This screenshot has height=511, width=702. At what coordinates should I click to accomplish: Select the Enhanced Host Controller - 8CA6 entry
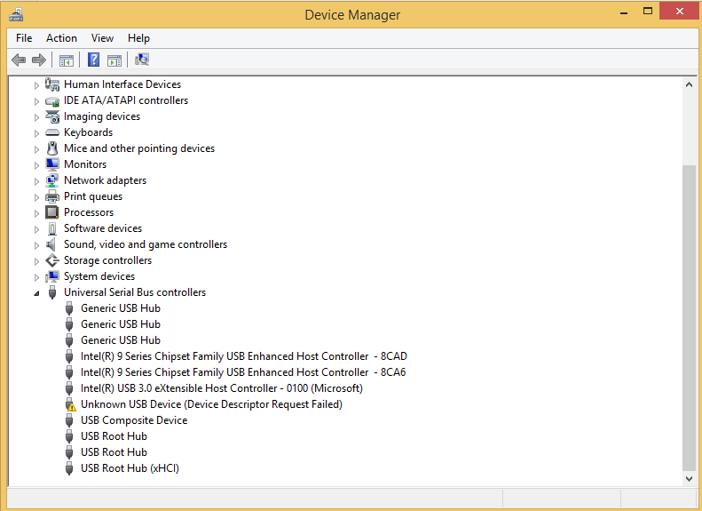pos(243,372)
